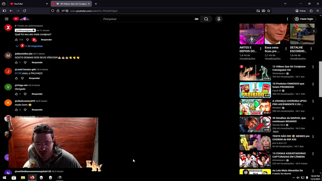Screen dimensions: 322x181
Task: Reply to MariaSilva-j5e's comment
Action: [37, 62]
